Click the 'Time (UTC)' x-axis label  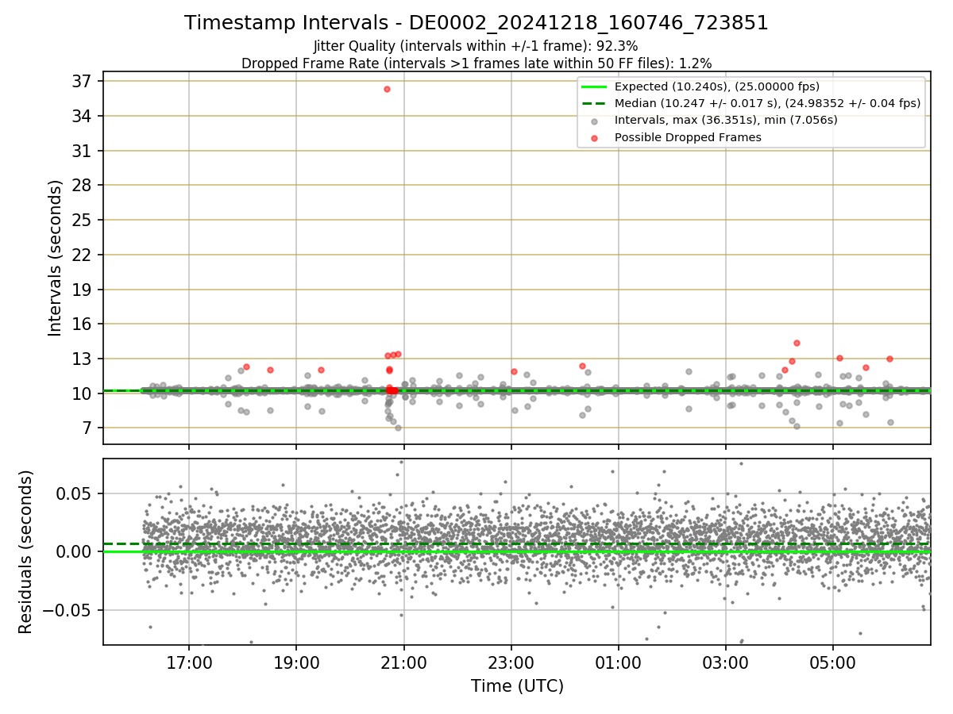517,686
